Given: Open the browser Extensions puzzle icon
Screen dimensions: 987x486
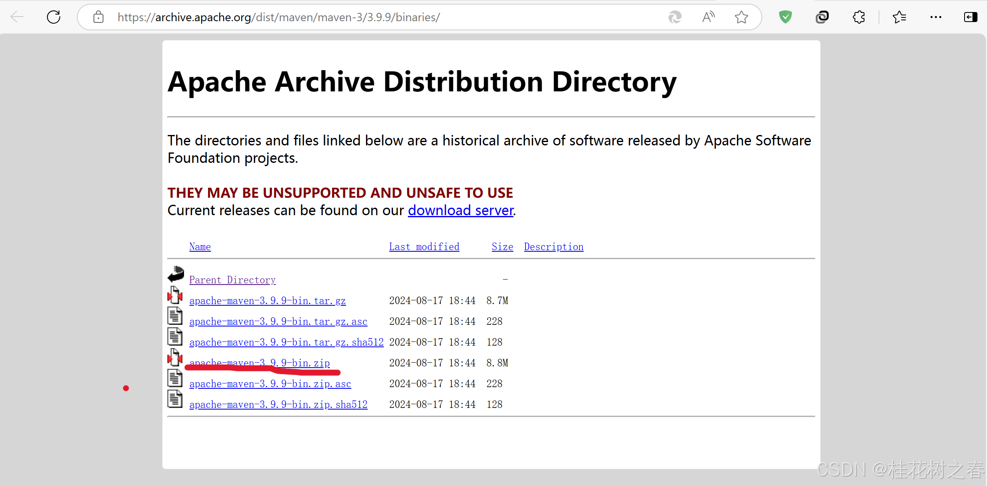Looking at the screenshot, I should click(859, 17).
